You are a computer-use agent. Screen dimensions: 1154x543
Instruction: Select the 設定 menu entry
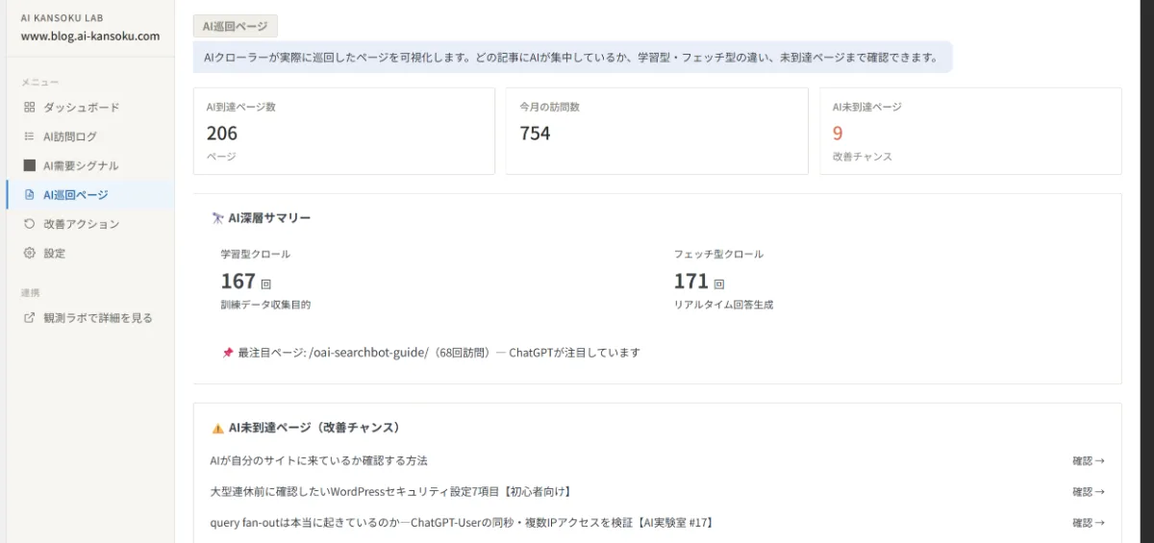(89, 253)
